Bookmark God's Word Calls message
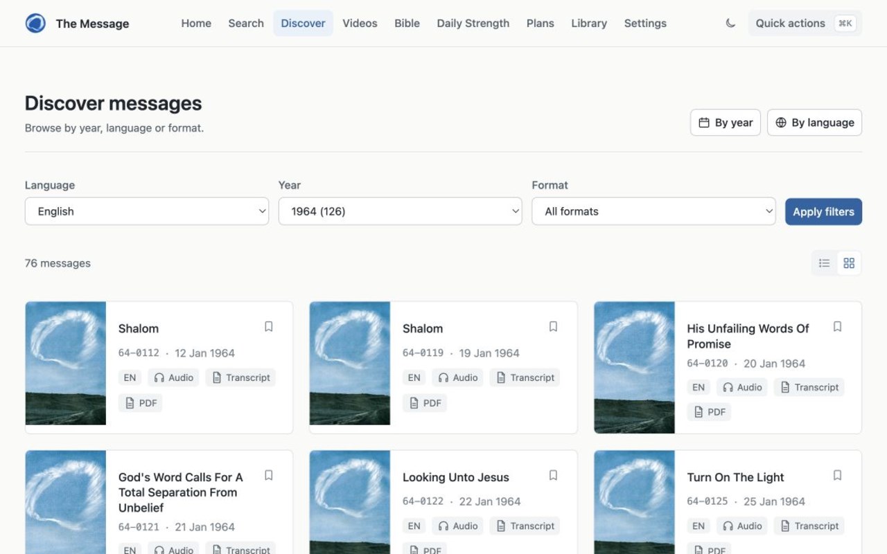Viewport: 887px width, 554px height. tap(269, 476)
